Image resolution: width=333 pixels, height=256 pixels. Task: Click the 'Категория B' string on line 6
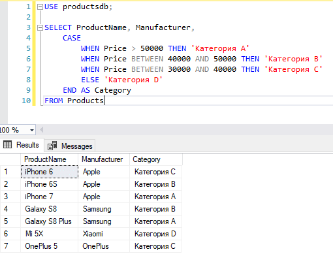tap(293, 59)
